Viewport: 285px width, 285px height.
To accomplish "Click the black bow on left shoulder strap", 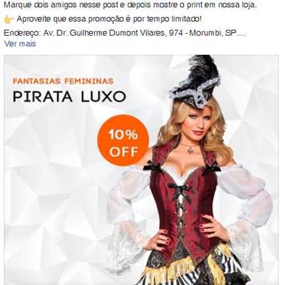I will 153,166.
